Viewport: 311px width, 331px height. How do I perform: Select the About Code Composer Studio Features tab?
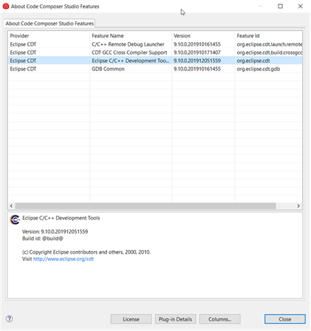pos(50,23)
